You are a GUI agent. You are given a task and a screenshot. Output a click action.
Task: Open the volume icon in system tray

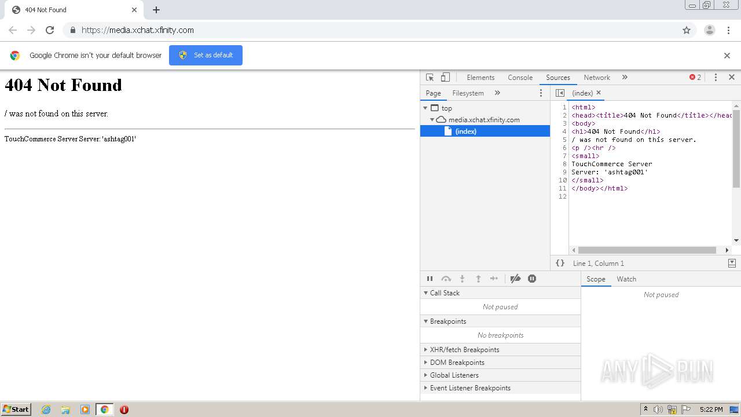pos(658,409)
